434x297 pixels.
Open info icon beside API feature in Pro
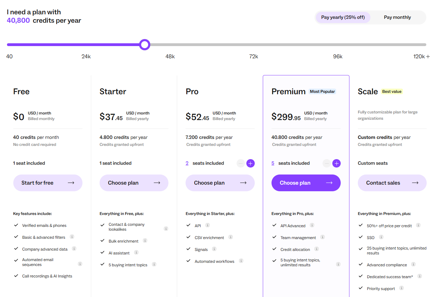coord(208,225)
